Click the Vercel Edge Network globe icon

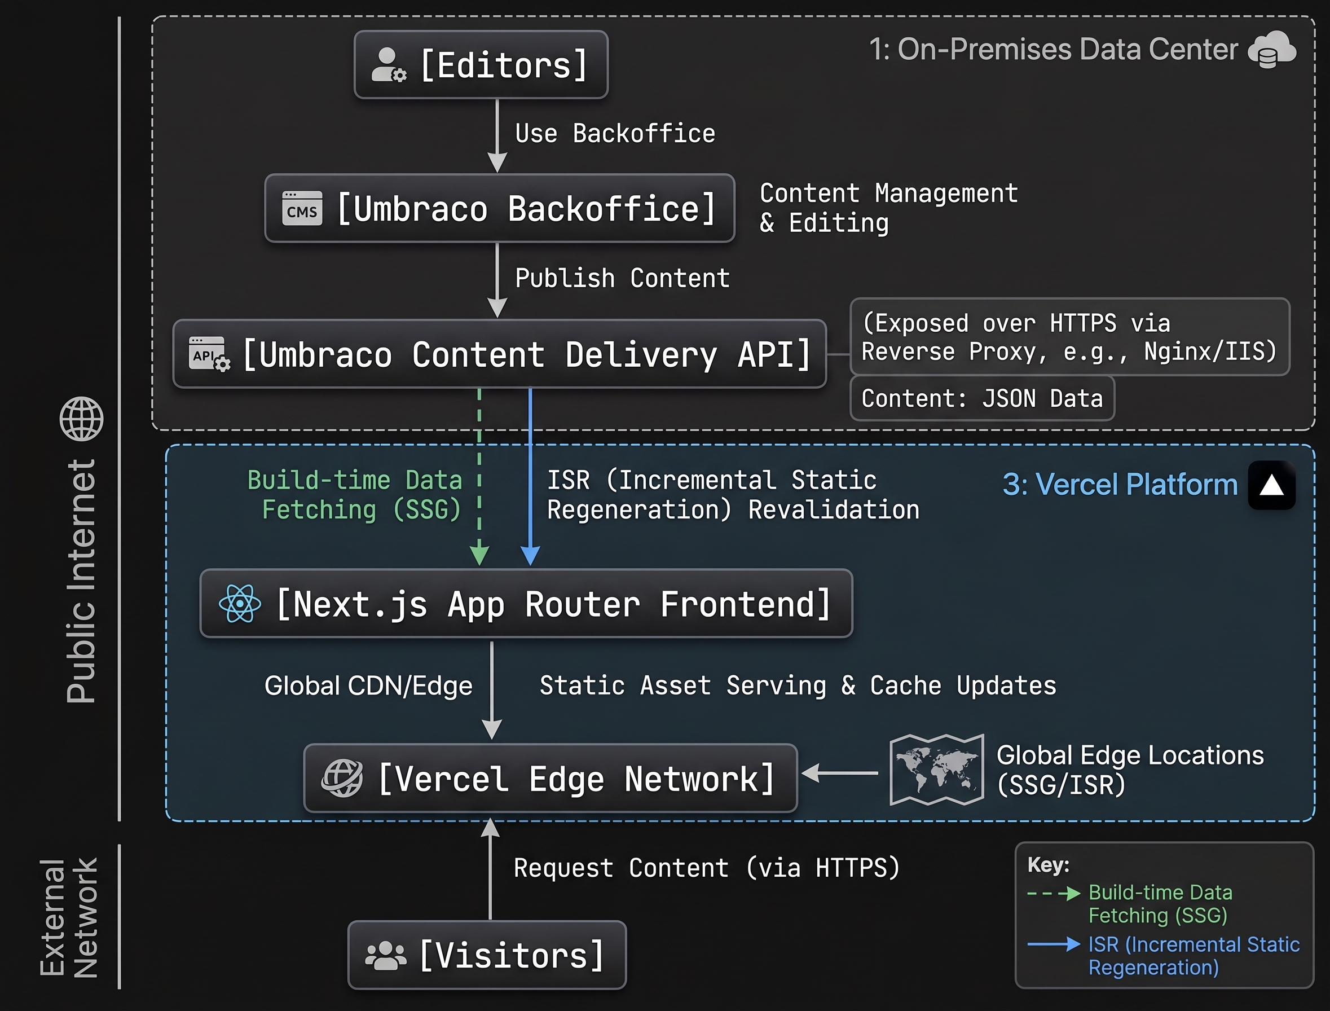pos(342,778)
